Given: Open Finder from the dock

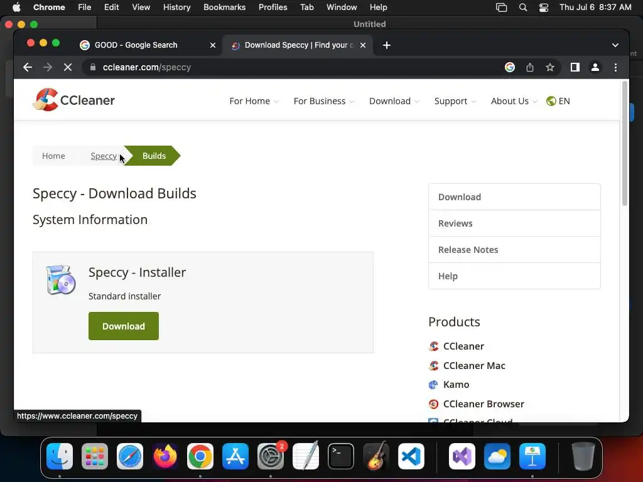Looking at the screenshot, I should pos(60,456).
